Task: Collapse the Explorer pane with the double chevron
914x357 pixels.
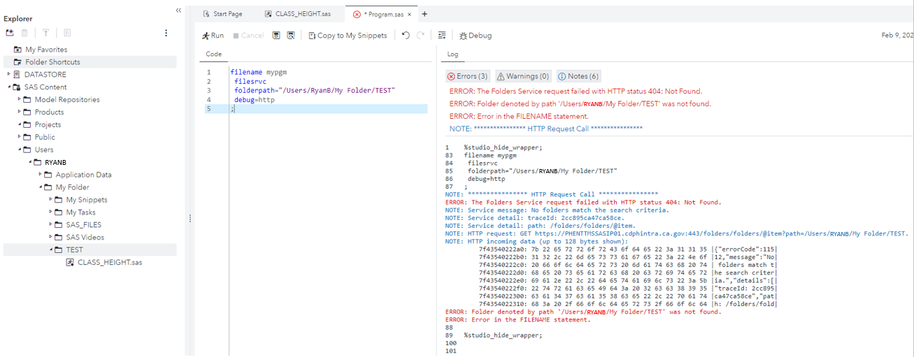Action: pyautogui.click(x=178, y=10)
